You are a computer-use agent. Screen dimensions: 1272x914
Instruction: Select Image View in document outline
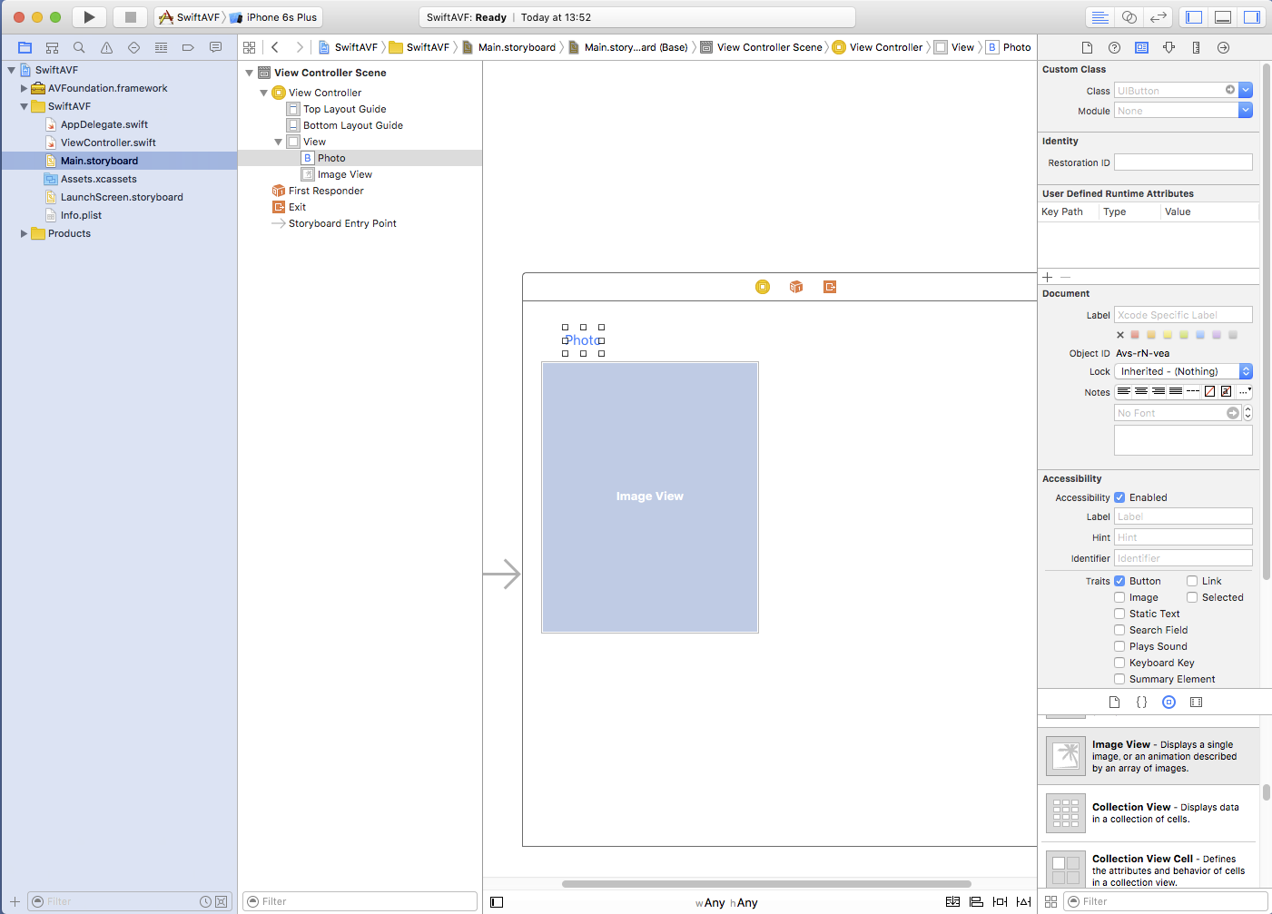pyautogui.click(x=344, y=174)
